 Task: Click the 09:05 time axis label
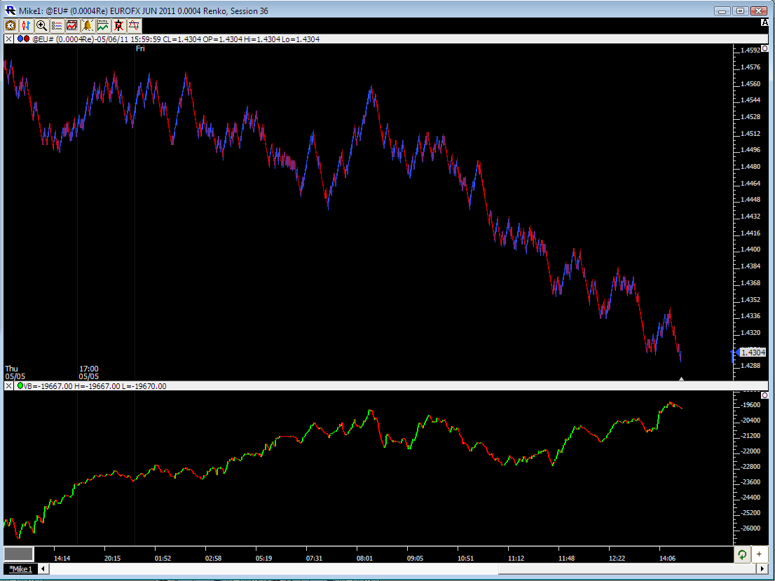click(415, 559)
